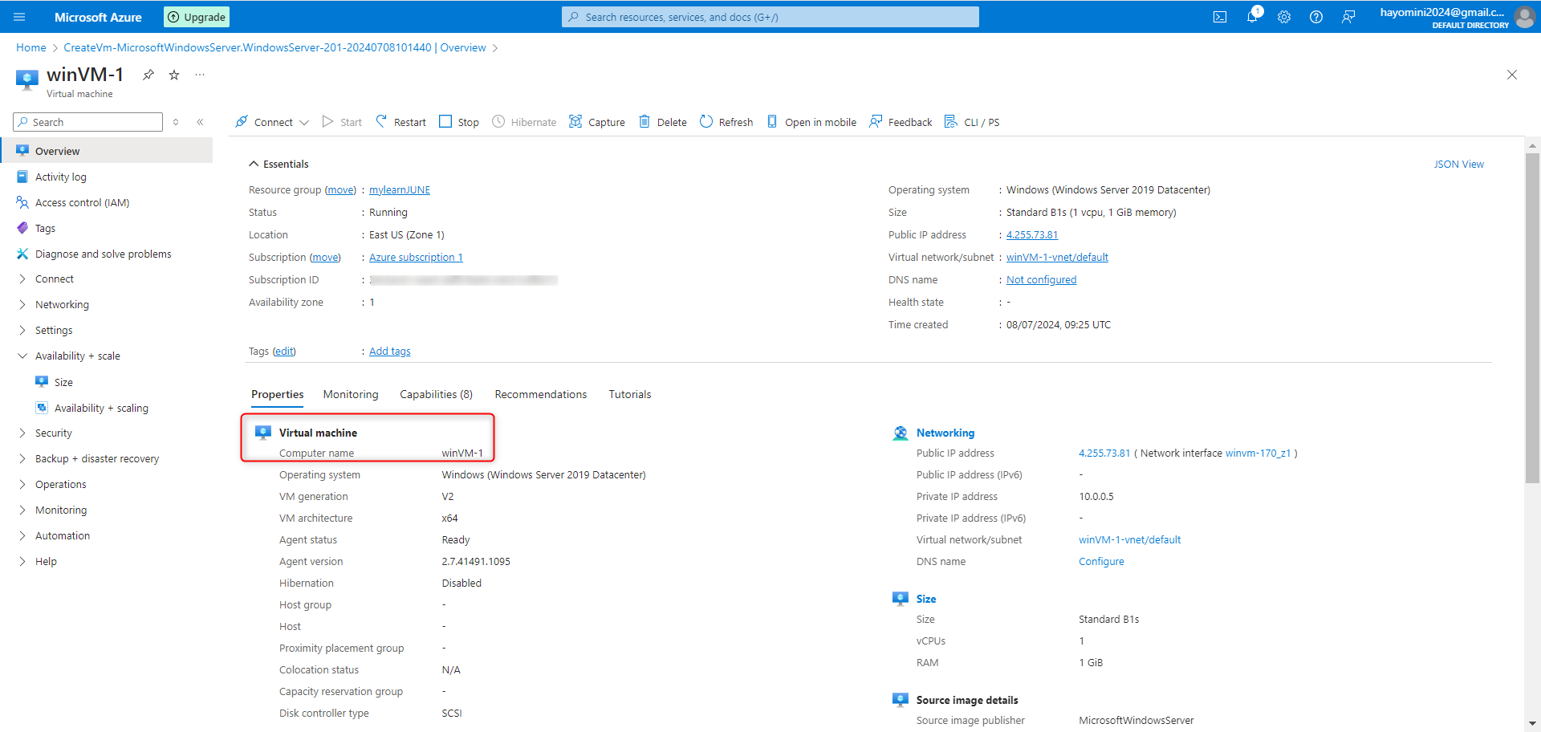Open the top bar feedback icon
This screenshot has width=1541, height=732.
point(1348,17)
